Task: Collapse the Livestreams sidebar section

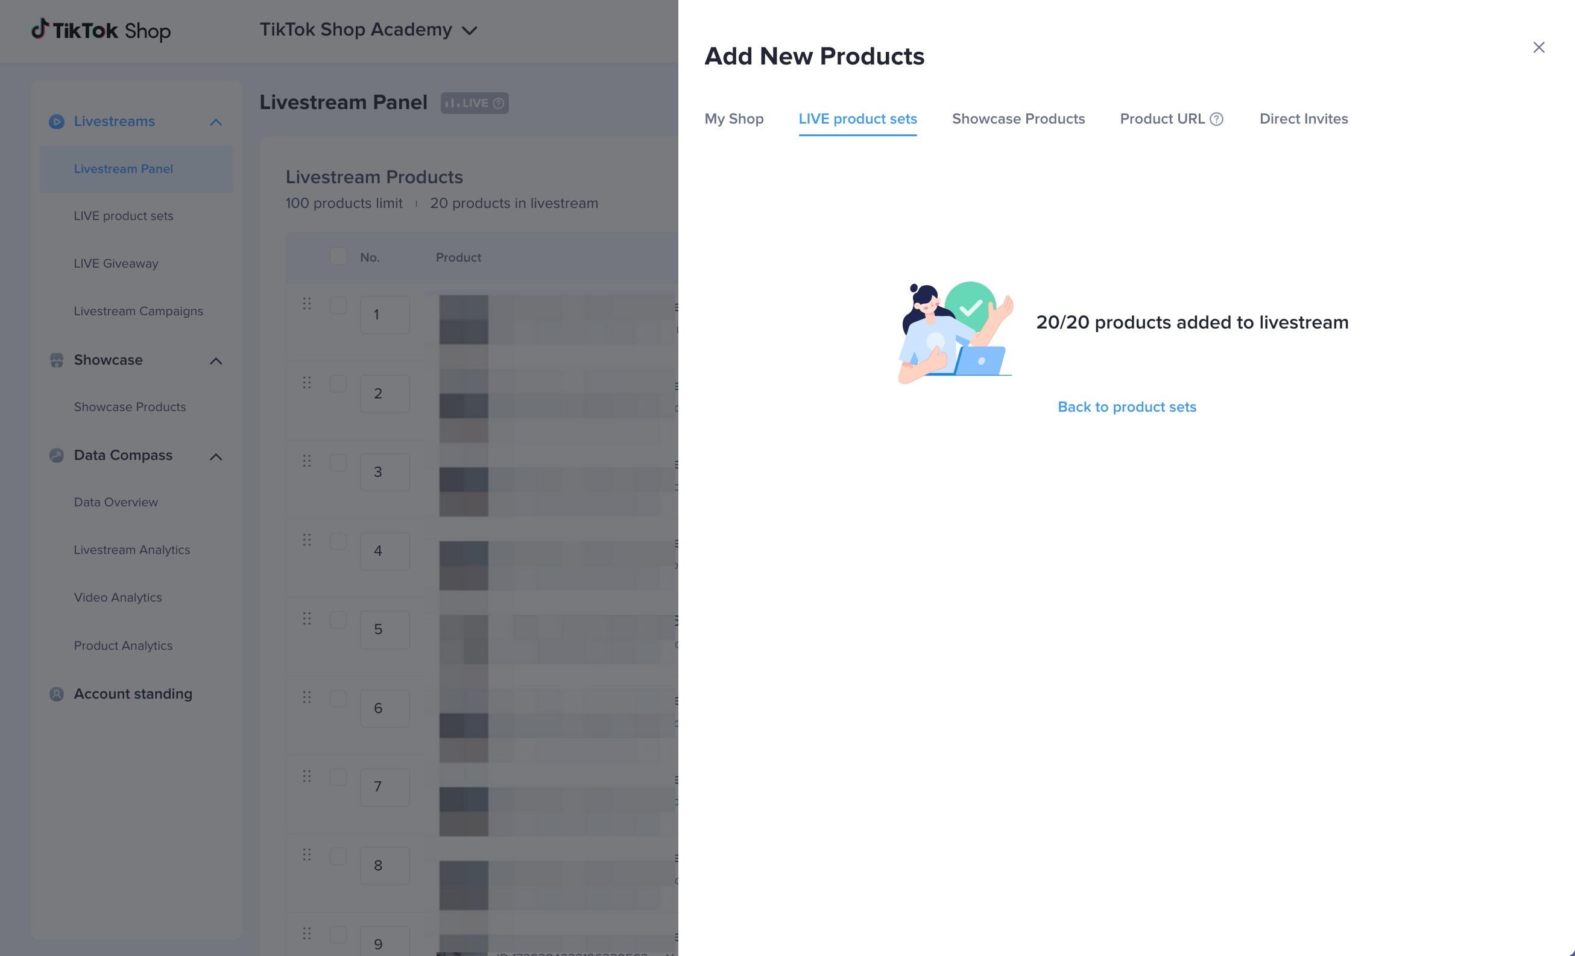Action: 216,122
